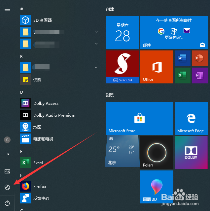Open the 邮件 mail tile

tap(174, 33)
